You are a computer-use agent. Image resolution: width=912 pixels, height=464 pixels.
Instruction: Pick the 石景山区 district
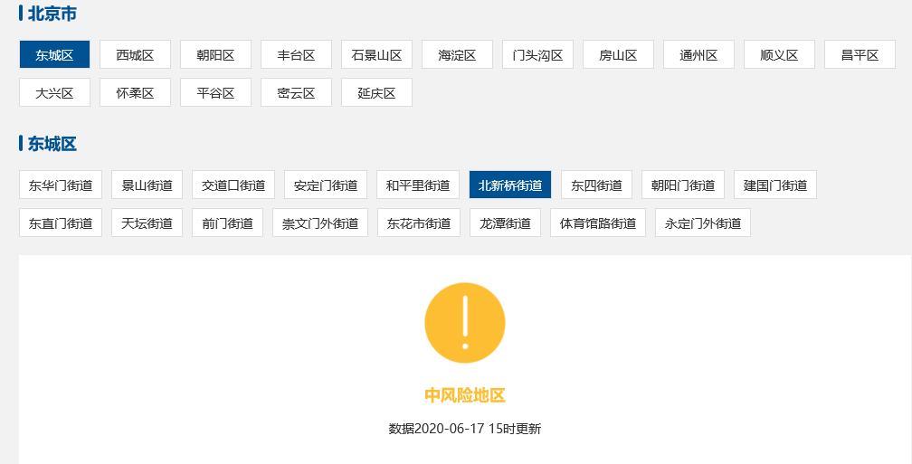pos(377,54)
